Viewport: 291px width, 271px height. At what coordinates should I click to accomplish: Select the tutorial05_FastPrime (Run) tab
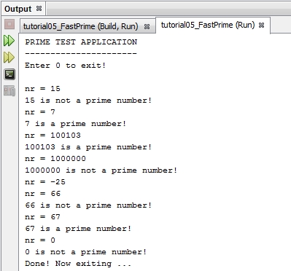point(208,25)
